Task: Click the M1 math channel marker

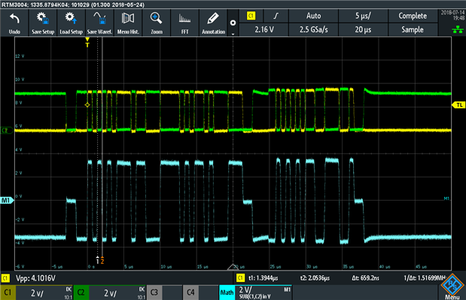Action: click(7, 200)
